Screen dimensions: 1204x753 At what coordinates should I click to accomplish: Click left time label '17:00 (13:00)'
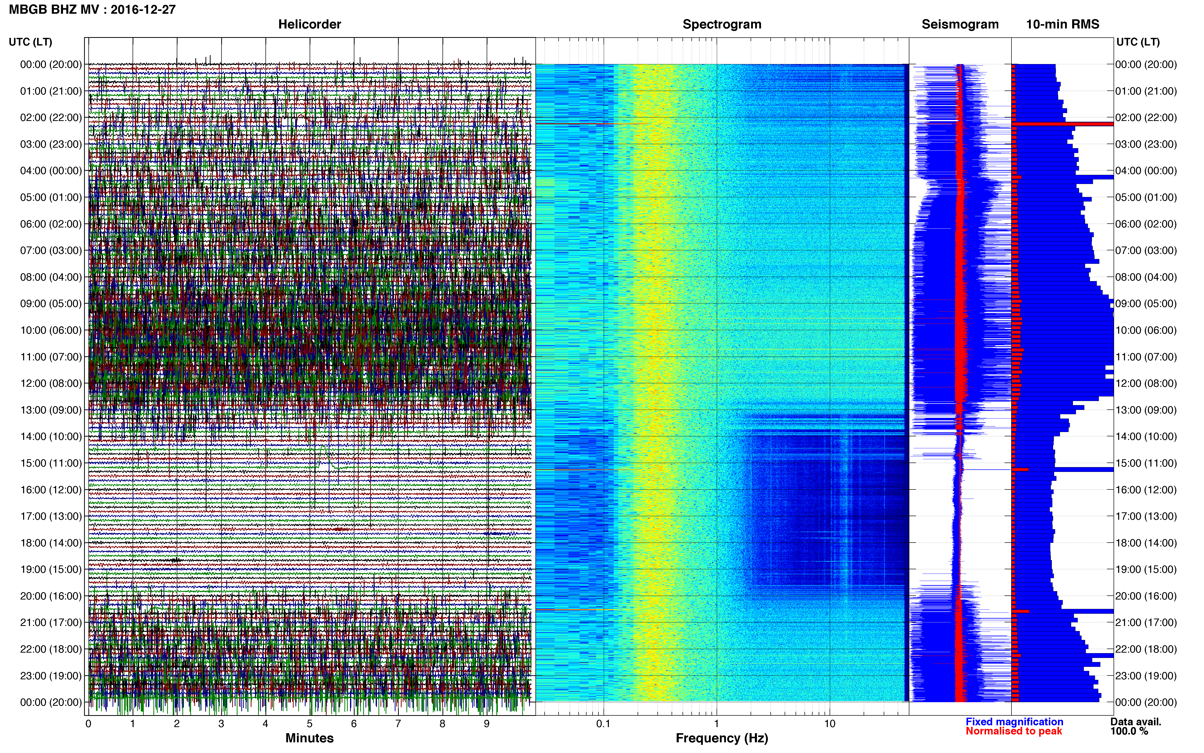click(51, 516)
